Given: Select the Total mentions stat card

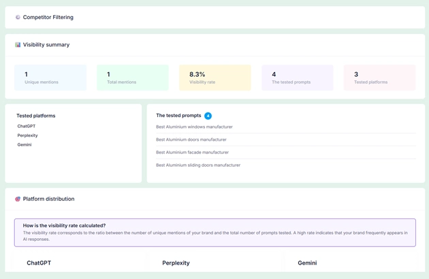Looking at the screenshot, I should 133,78.
